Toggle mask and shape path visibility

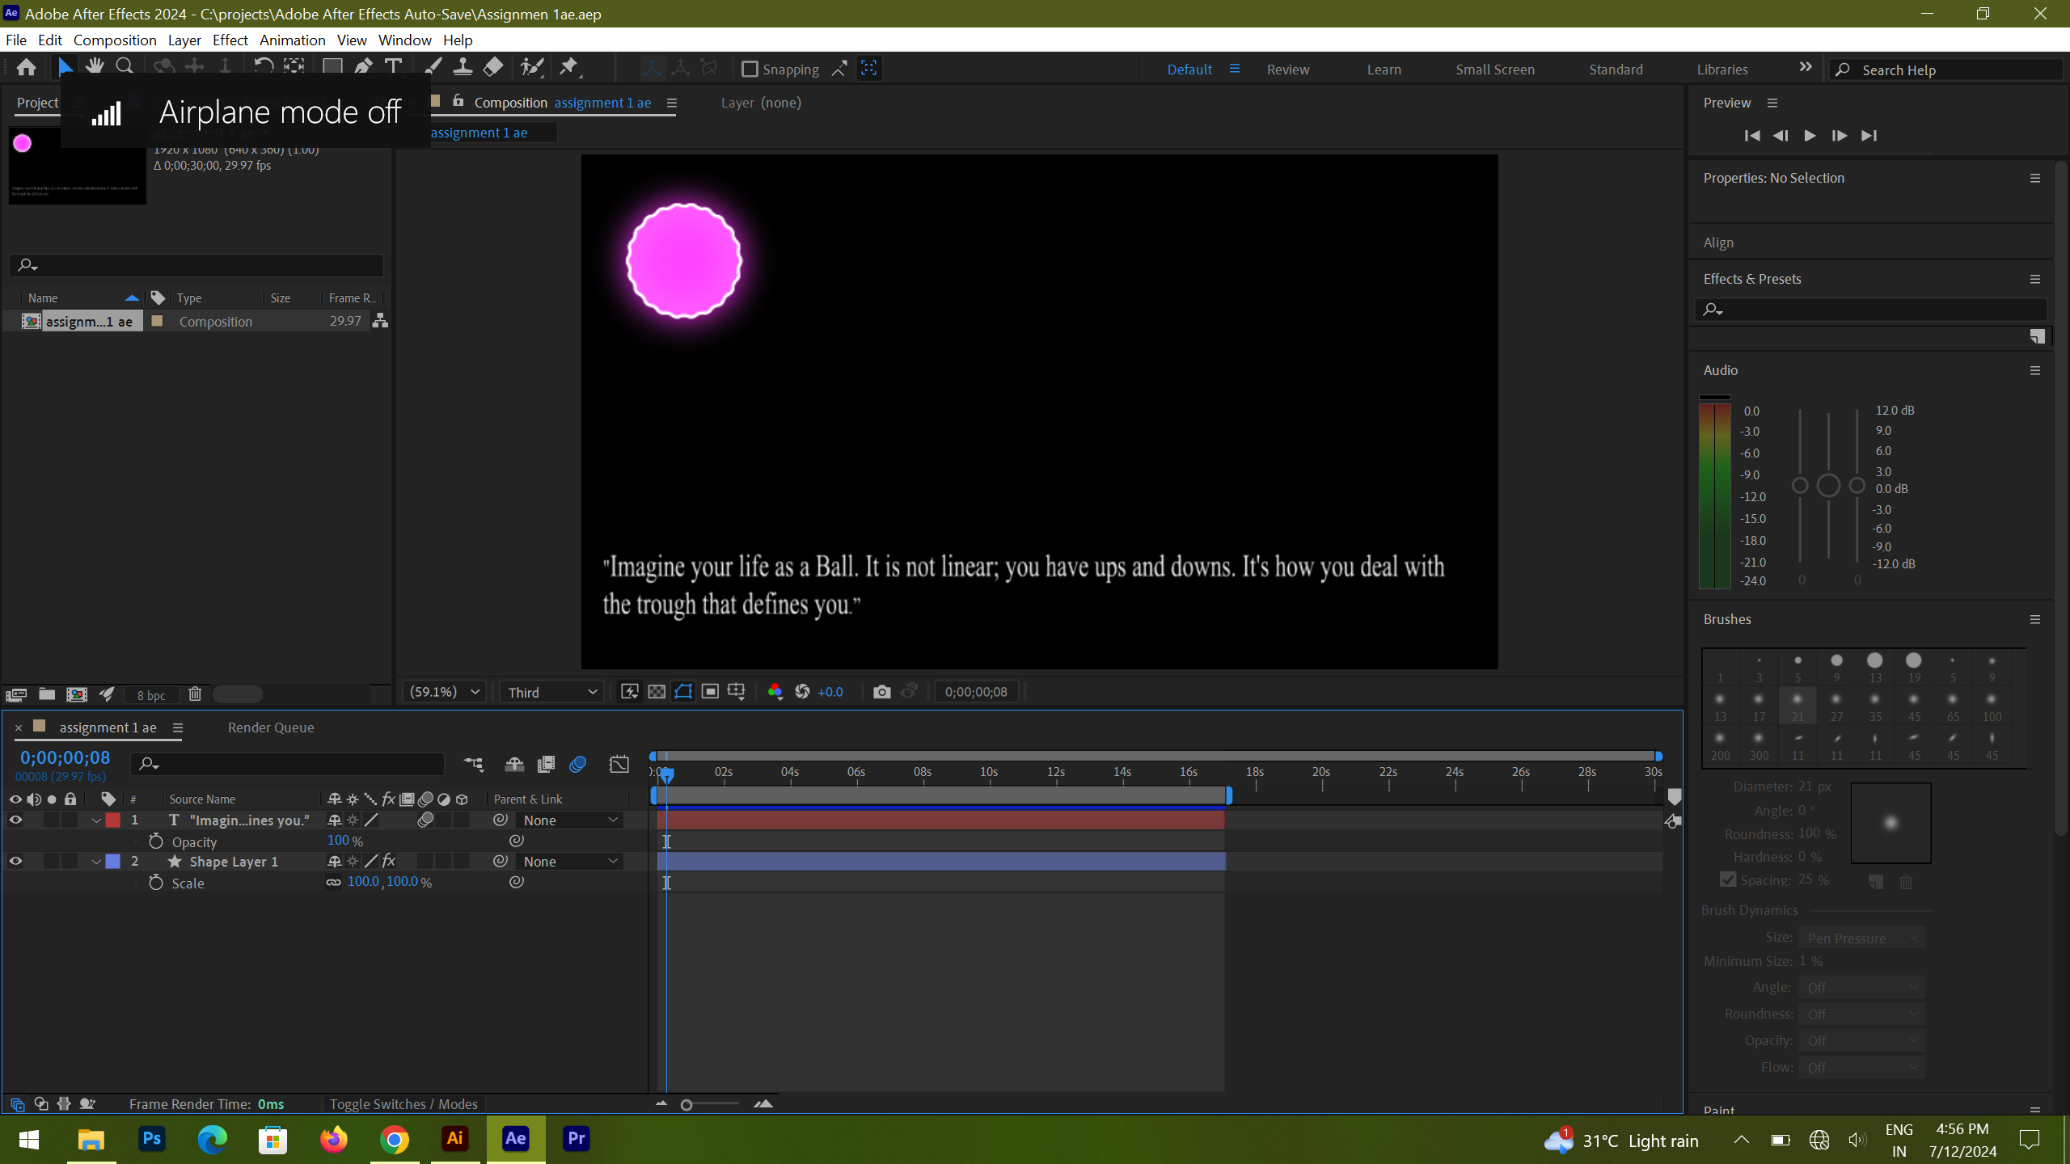683,692
